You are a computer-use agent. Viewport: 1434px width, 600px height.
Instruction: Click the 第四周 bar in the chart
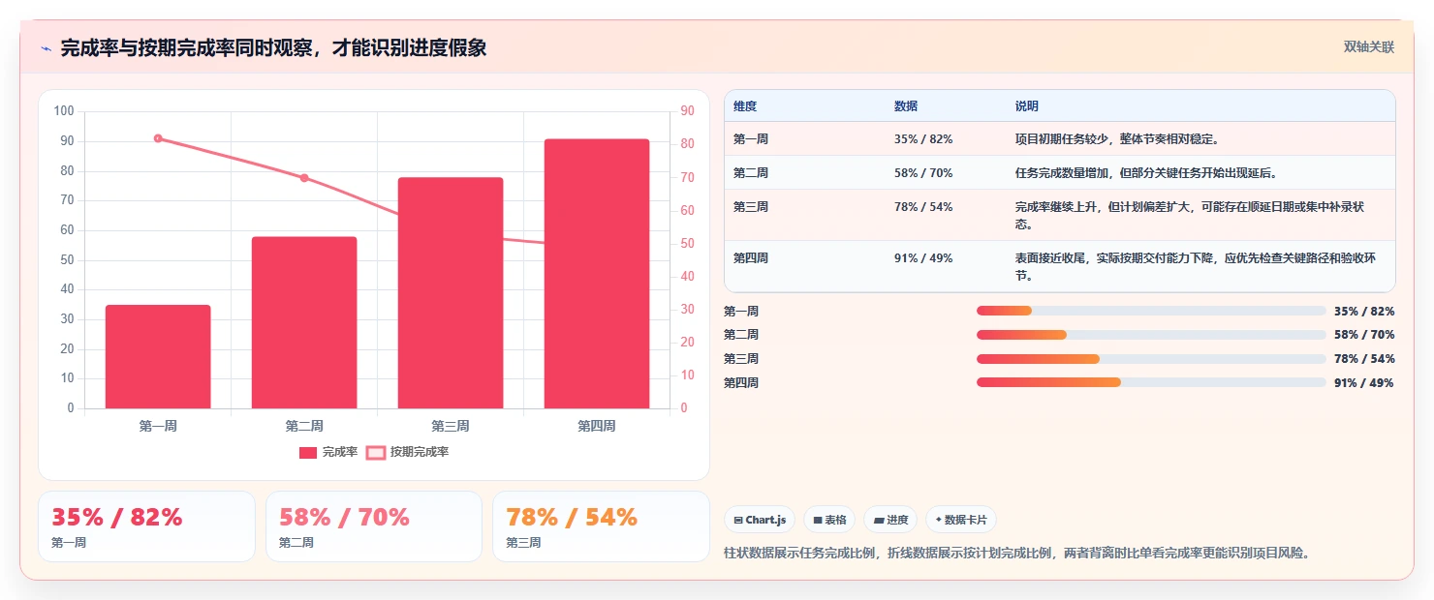tap(597, 274)
